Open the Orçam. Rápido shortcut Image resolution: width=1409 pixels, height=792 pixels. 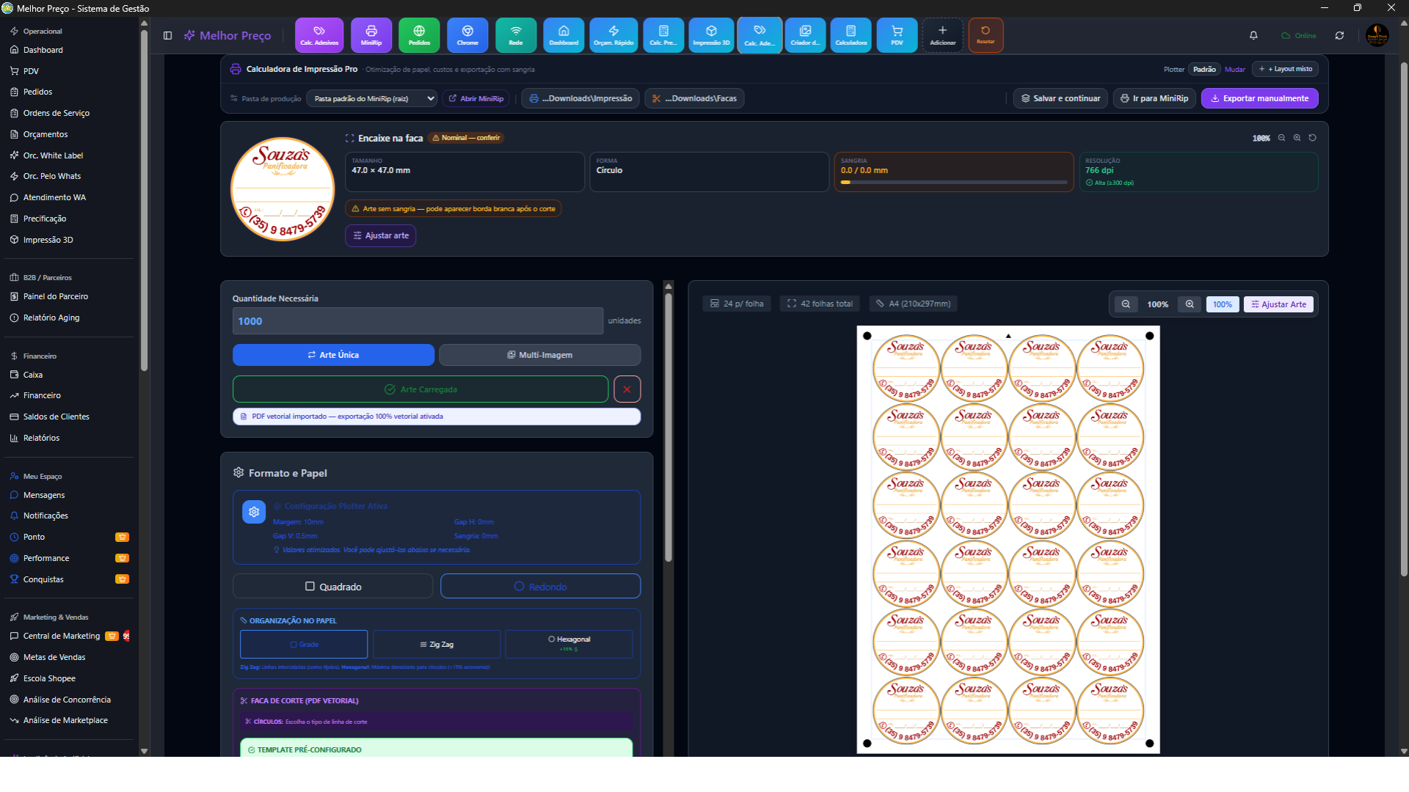[614, 35]
